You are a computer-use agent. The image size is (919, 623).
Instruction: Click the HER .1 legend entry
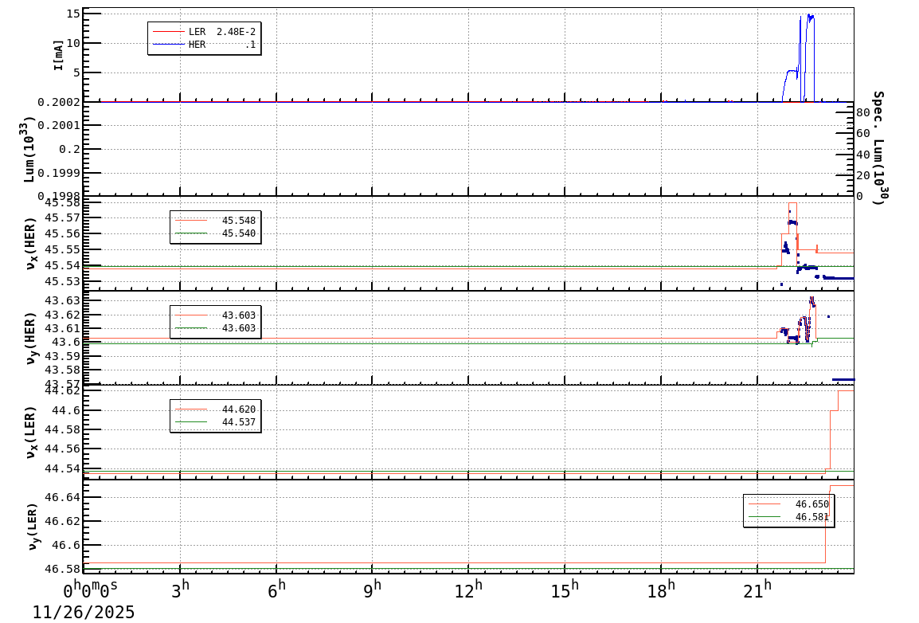tap(221, 45)
